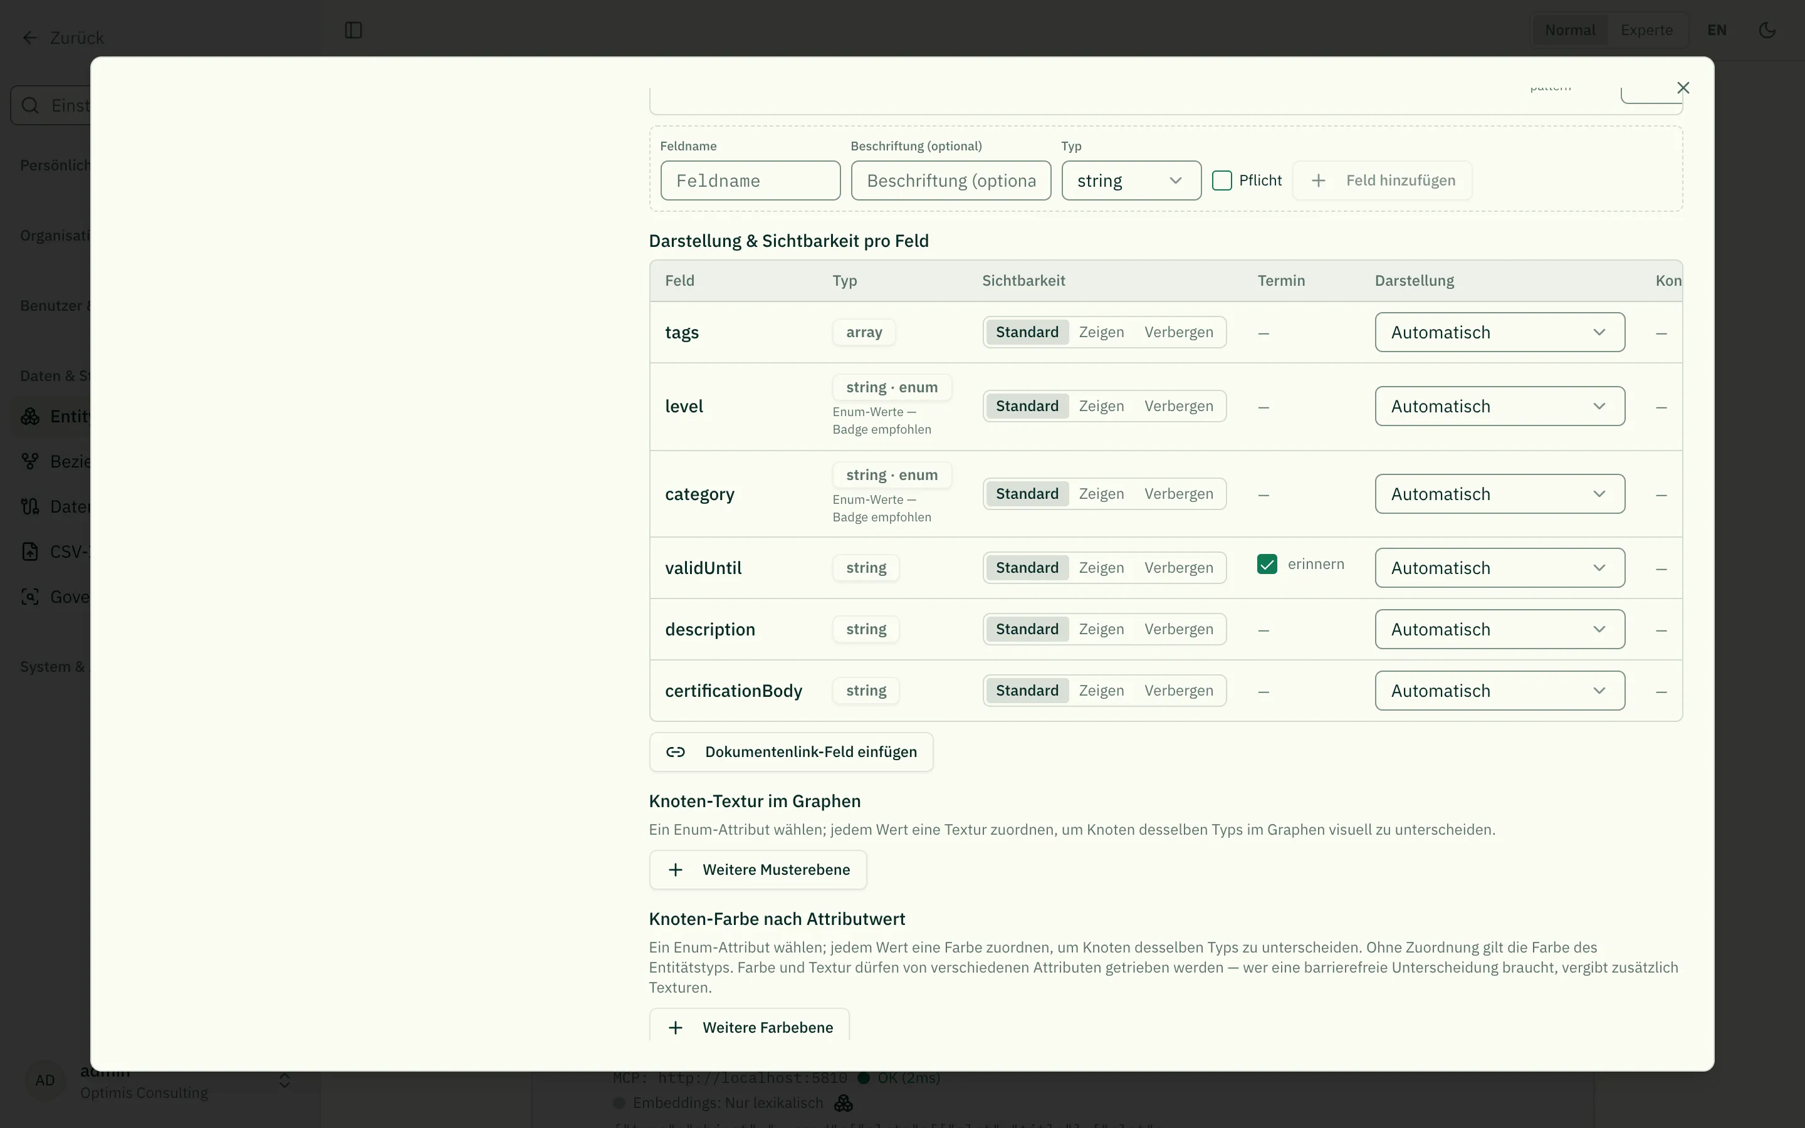Click plus icon of Weitere Musterebene
Image resolution: width=1805 pixels, height=1128 pixels.
(676, 870)
